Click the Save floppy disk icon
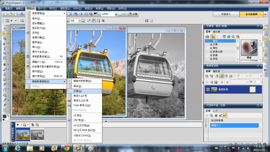The width and height of the screenshot is (270, 152). coord(16,14)
